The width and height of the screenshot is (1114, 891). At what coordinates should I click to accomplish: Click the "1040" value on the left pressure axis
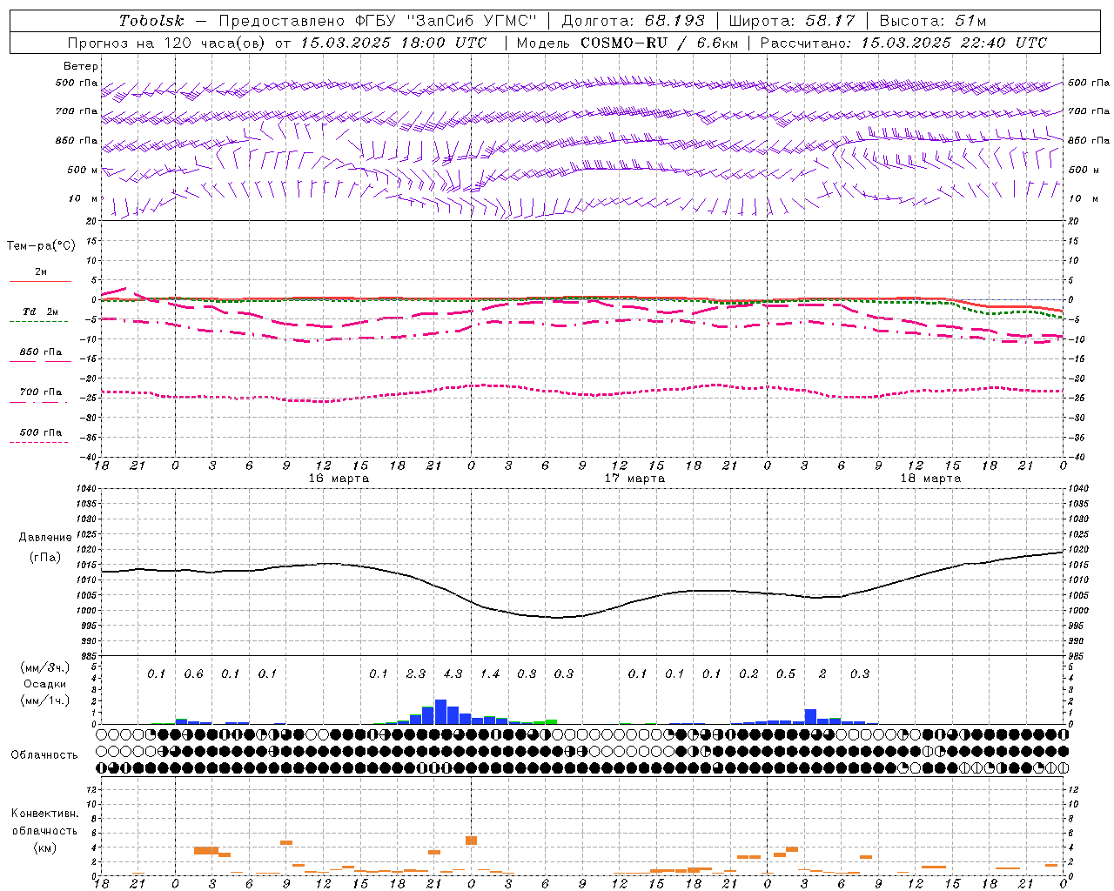click(x=86, y=489)
